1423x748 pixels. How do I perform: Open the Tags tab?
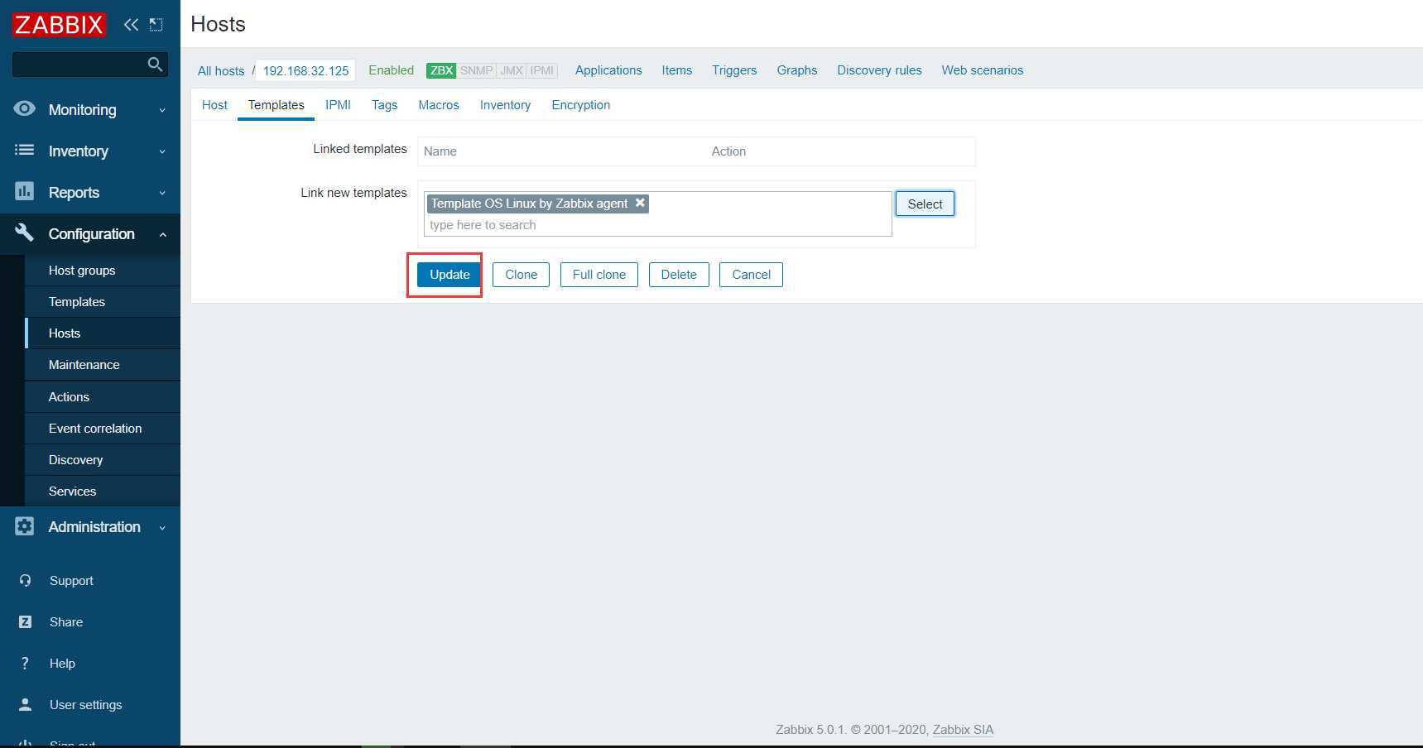tap(384, 105)
